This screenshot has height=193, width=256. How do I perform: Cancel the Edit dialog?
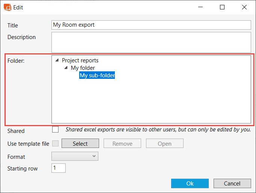coord(232,183)
